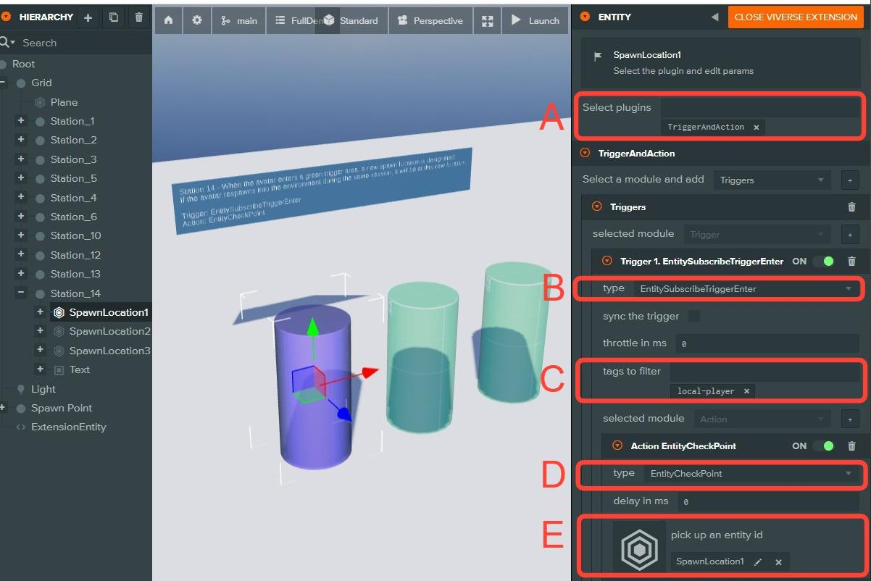This screenshot has width=871, height=581.
Task: Click the add entity plus icon in Hierarchy
Action: coord(88,17)
